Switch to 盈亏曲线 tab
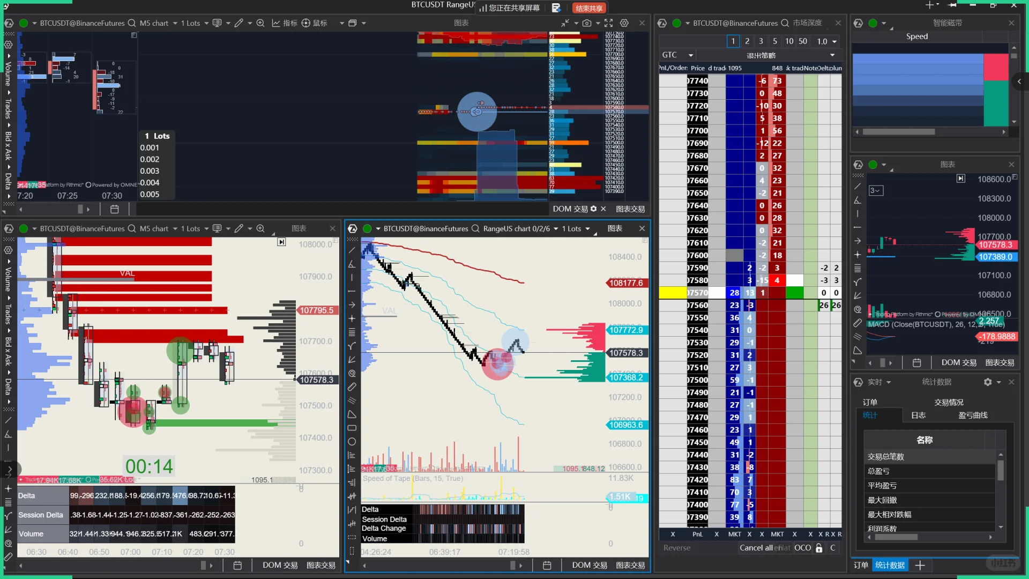1029x579 pixels. point(973,415)
